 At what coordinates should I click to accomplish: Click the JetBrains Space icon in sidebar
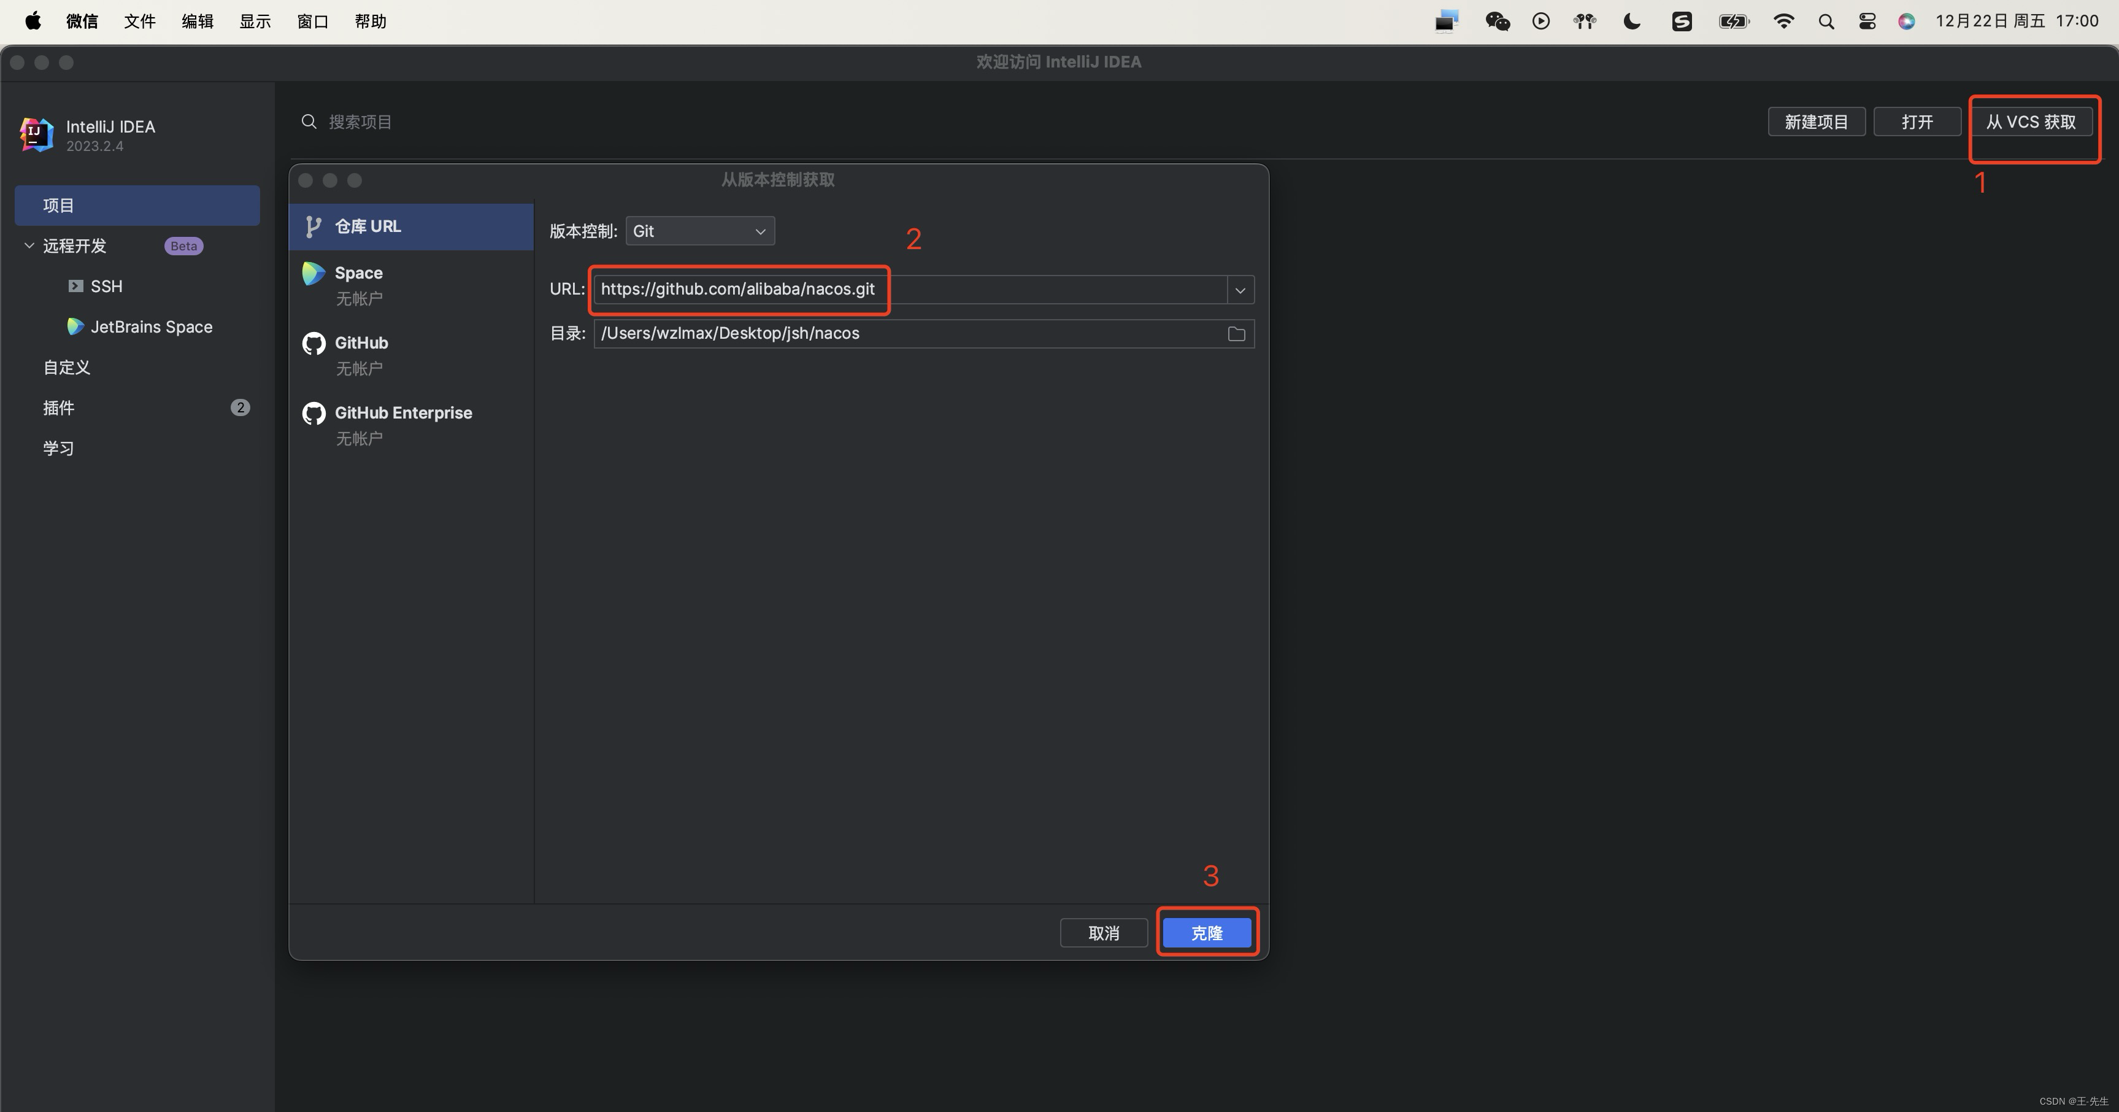tap(75, 326)
